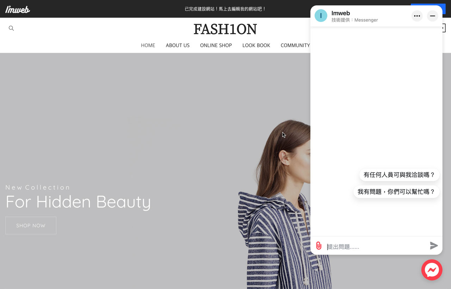Click the FASH1ON site title
The image size is (451, 289).
coord(225,29)
